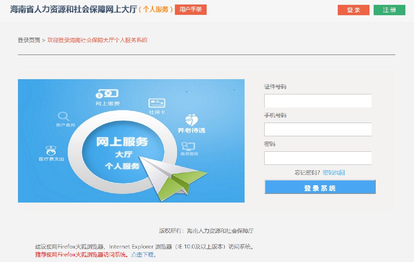Click the 点击下载 Firefox download link
The width and height of the screenshot is (414, 262).
tap(144, 255)
